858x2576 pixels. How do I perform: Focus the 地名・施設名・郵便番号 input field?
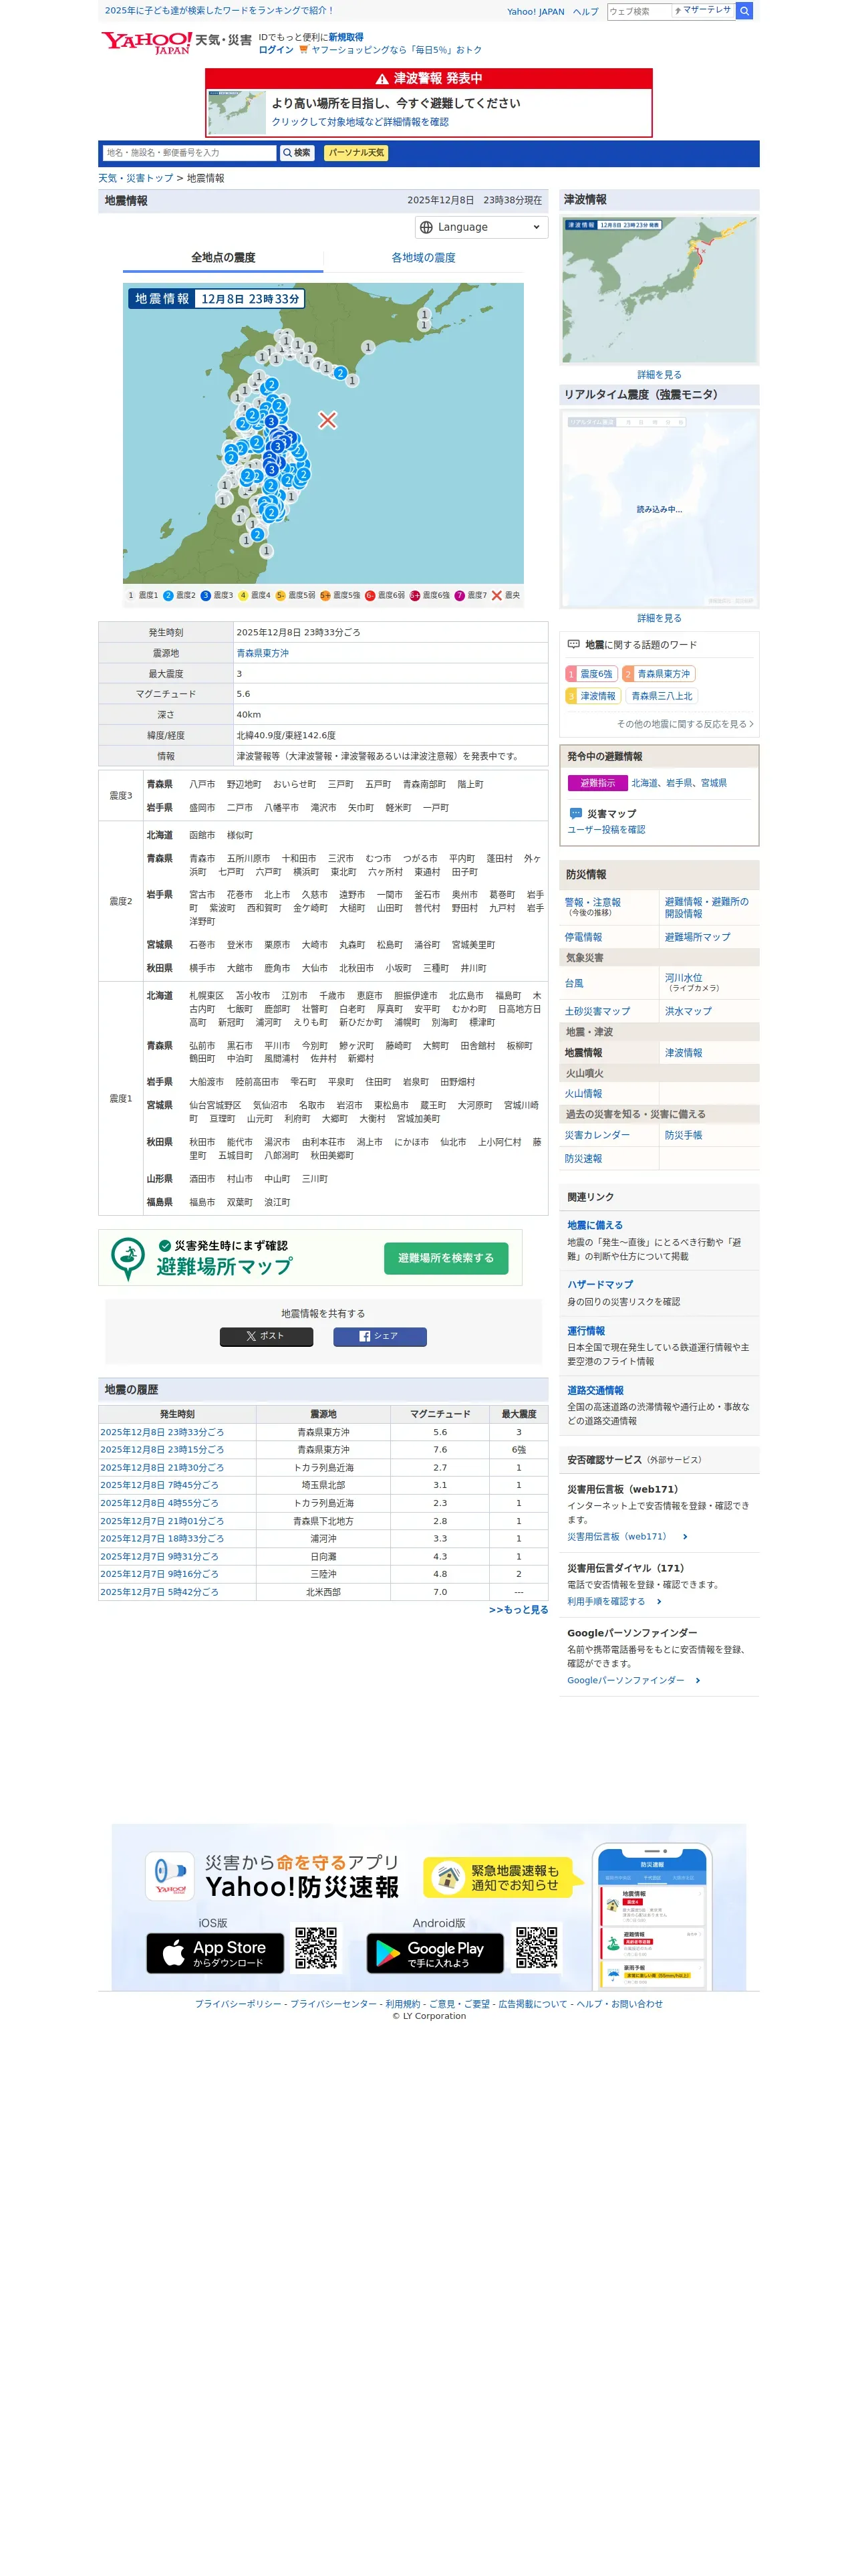[x=189, y=153]
